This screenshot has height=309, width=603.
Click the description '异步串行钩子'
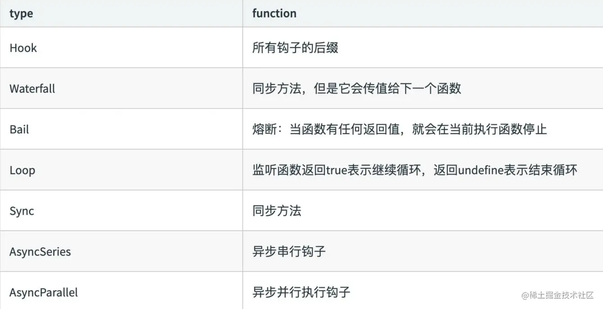tap(289, 251)
